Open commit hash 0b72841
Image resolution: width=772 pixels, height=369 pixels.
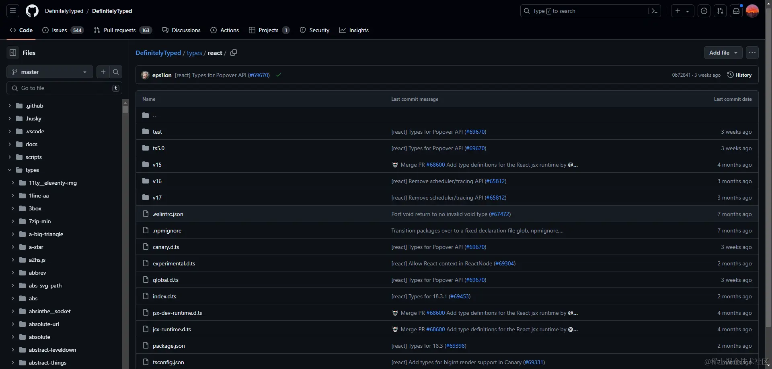(681, 75)
